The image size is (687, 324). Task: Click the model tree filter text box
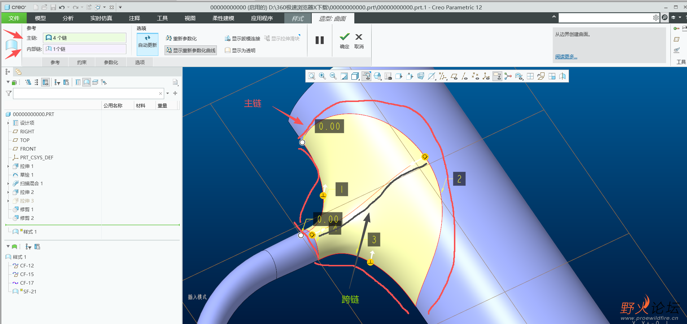pos(88,93)
